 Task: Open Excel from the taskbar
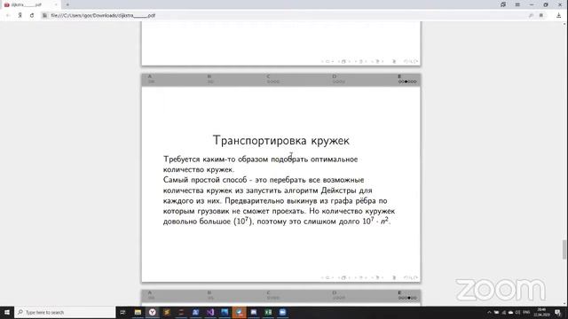click(x=268, y=312)
